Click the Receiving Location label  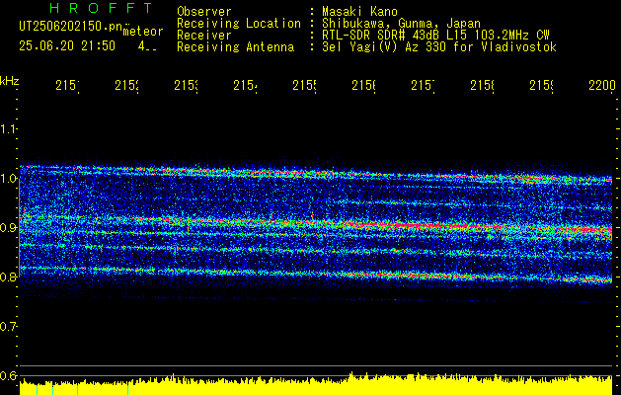[x=239, y=24]
